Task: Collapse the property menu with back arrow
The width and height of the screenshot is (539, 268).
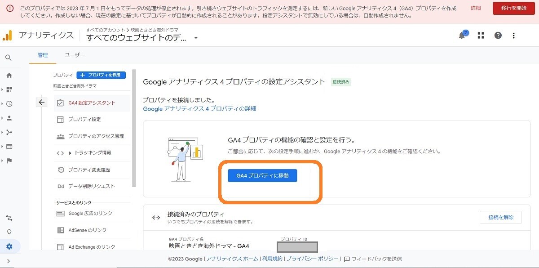Action: pyautogui.click(x=41, y=102)
